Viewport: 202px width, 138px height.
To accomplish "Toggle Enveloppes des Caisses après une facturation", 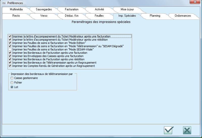I will 10,56.
